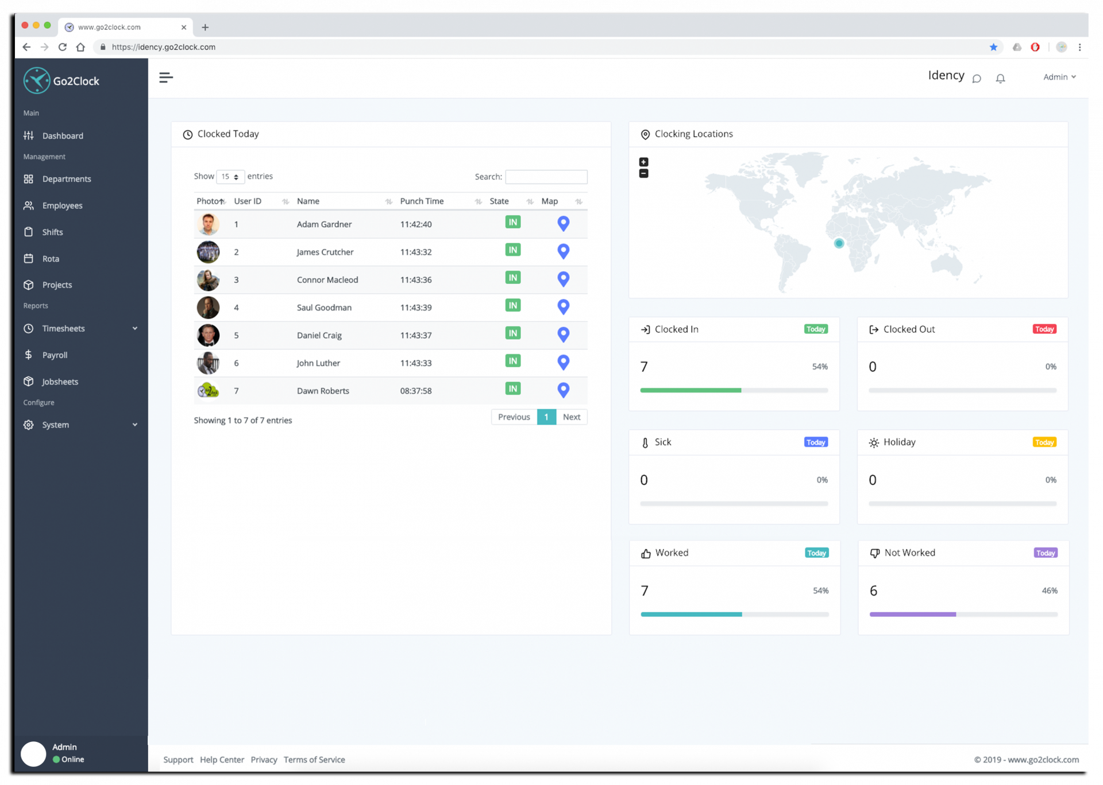Click the map pin for Saul Goodman
This screenshot has width=1103, height=785.
click(x=564, y=307)
